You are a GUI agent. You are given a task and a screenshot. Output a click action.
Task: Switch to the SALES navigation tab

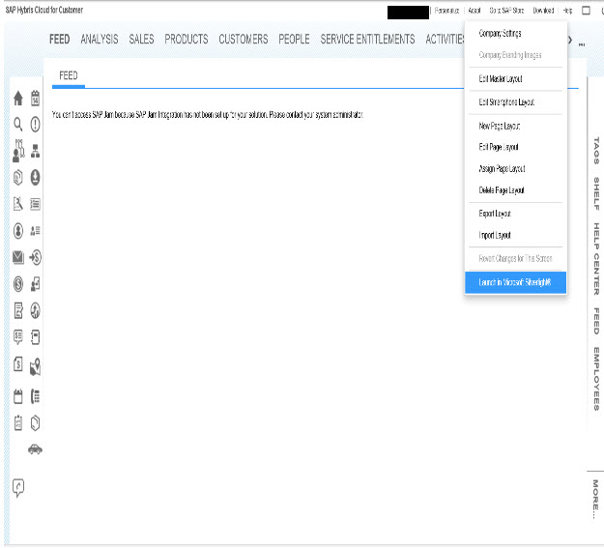(x=141, y=40)
